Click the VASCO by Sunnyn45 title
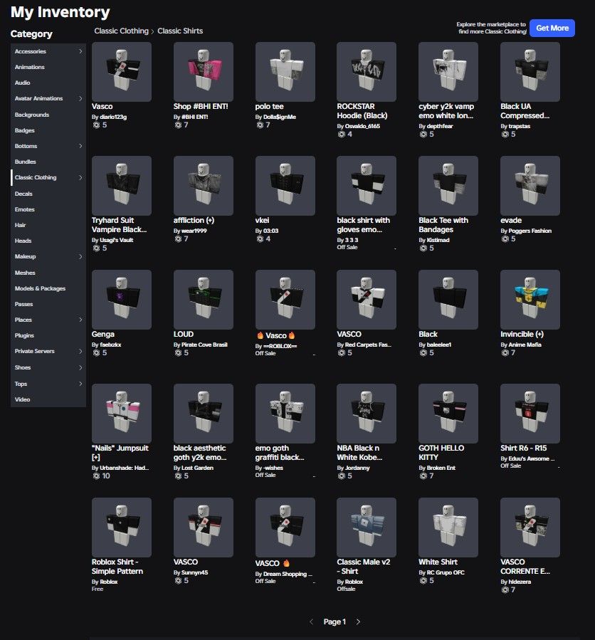Viewport: 595px width, 640px height. [x=186, y=562]
